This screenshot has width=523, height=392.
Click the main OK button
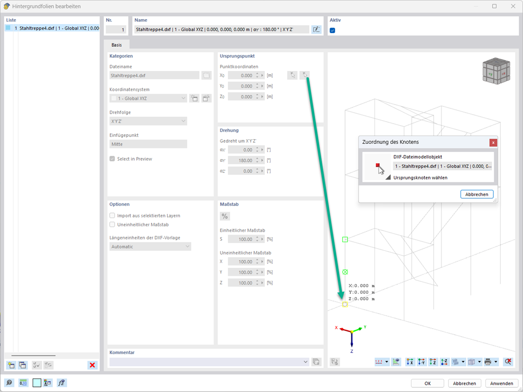[x=427, y=383]
